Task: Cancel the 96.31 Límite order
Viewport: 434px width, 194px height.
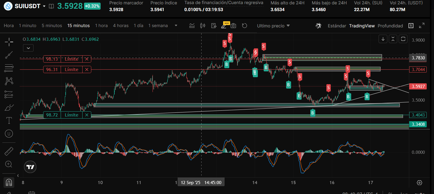Action: [x=87, y=70]
